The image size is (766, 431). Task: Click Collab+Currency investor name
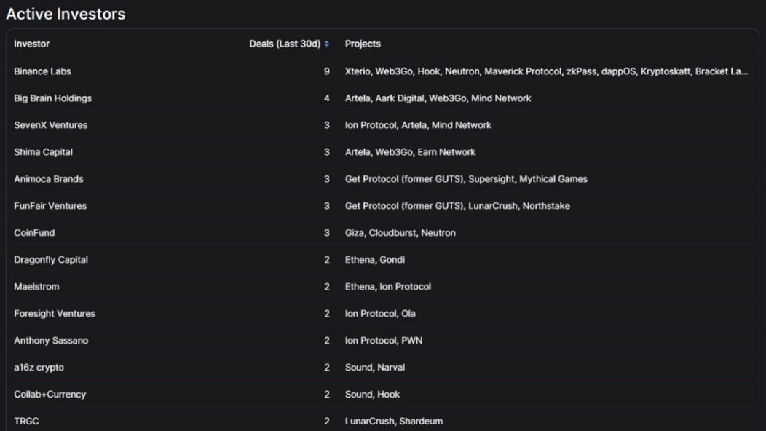pos(50,395)
